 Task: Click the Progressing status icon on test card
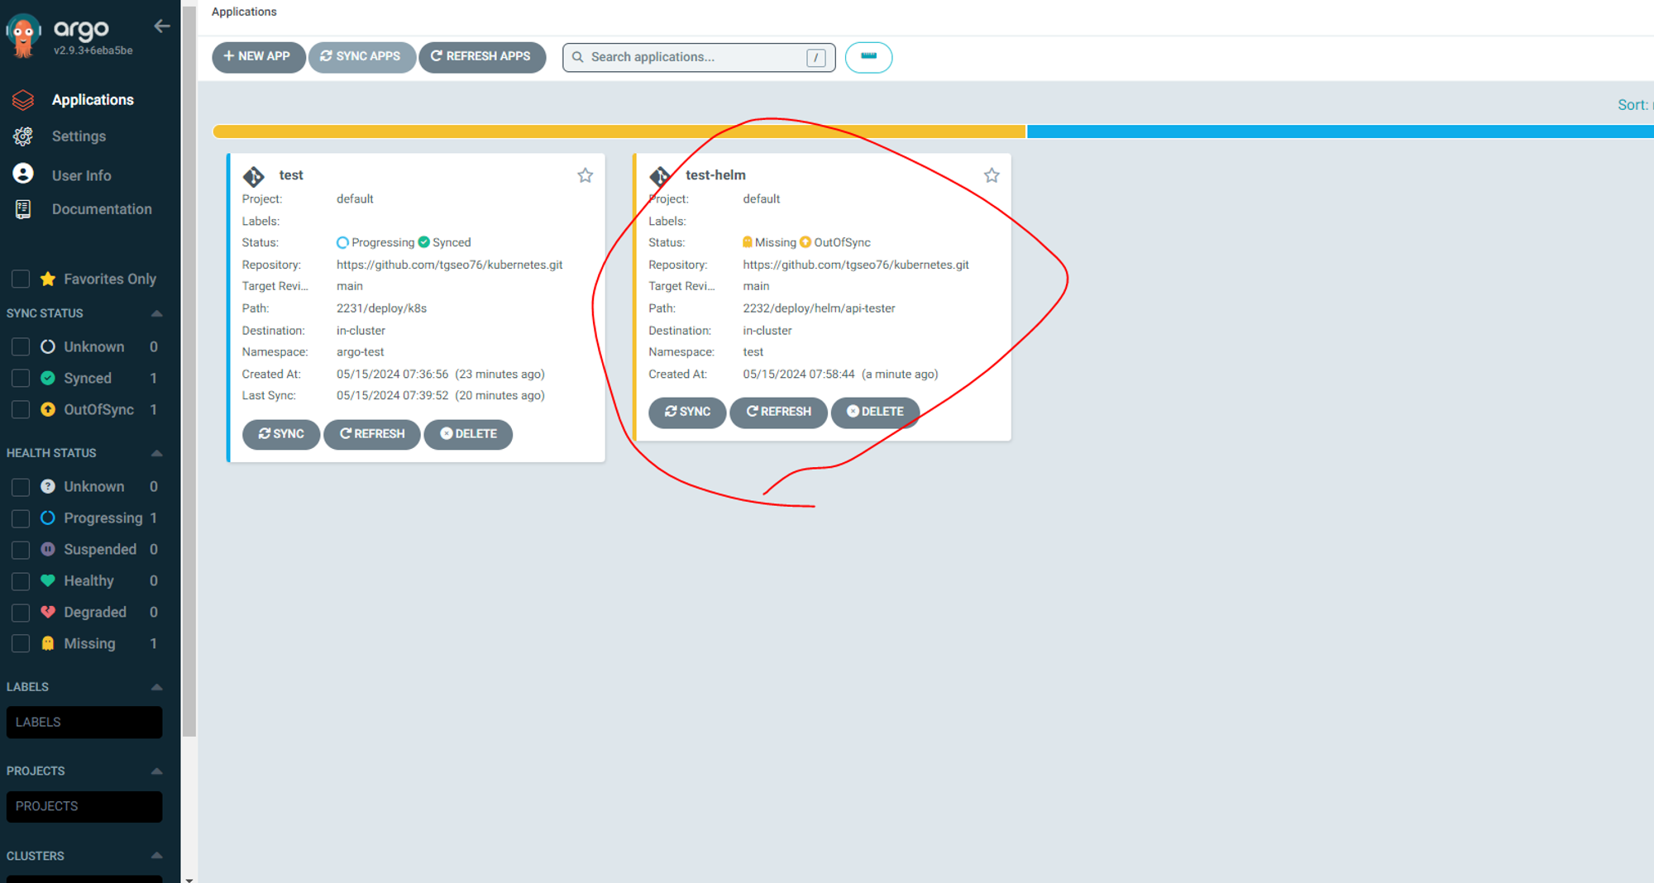(x=342, y=243)
